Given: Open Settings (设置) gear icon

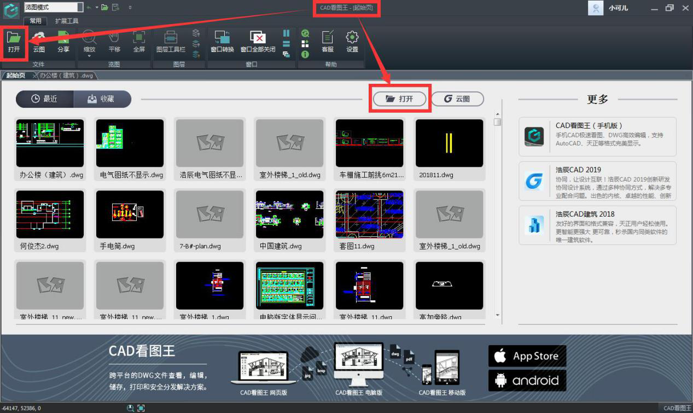Looking at the screenshot, I should (352, 41).
